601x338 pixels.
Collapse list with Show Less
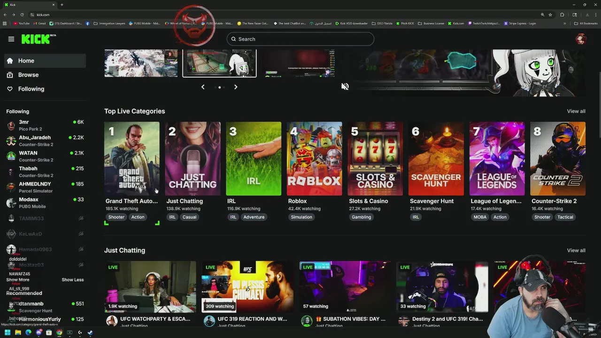click(x=73, y=280)
